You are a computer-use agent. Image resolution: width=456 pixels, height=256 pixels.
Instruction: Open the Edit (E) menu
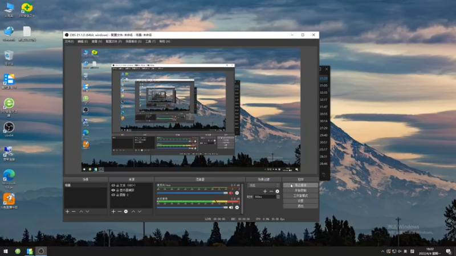83,42
